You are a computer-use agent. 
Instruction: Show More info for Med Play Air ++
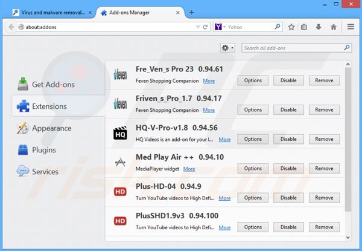189,169
